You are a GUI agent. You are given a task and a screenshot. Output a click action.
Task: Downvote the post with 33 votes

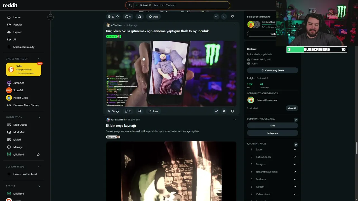coord(117,17)
